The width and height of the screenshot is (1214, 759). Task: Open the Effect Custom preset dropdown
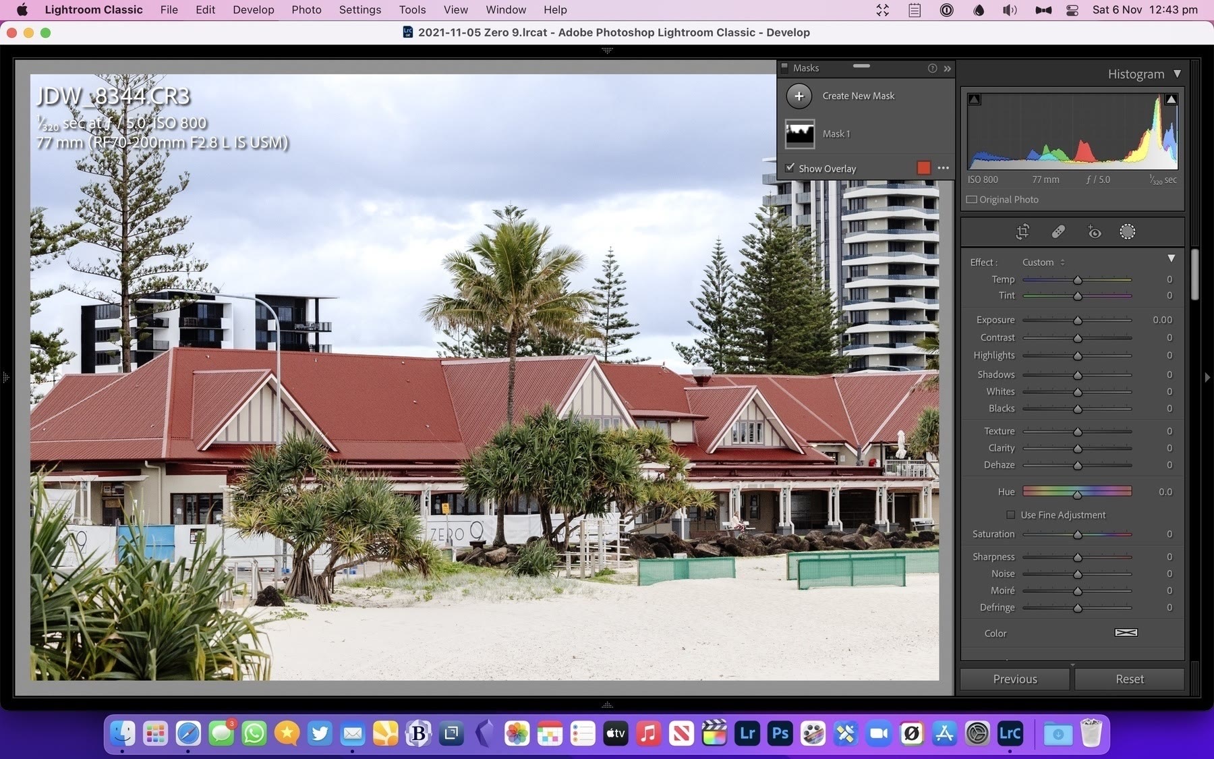point(1043,262)
